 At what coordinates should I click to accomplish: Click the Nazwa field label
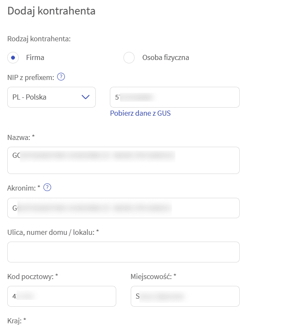coord(21,137)
